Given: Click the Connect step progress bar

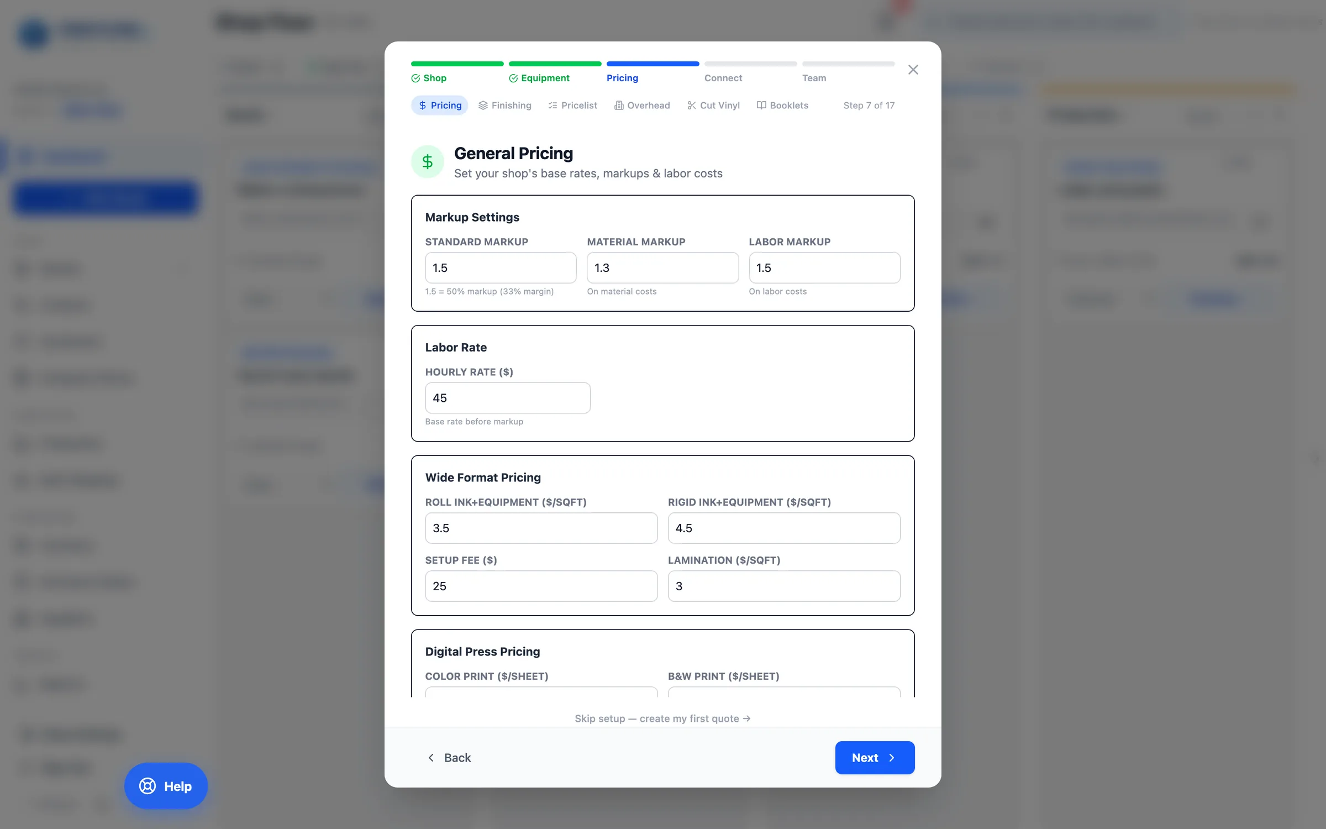Looking at the screenshot, I should click(751, 64).
